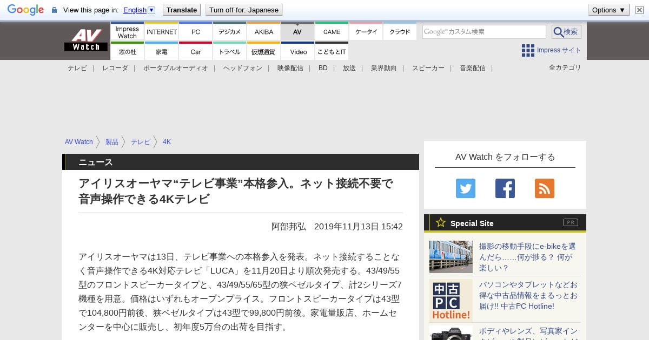Viewport: 649px width, 340px height.
Task: Turn off translation for Japanese
Action: pos(243,10)
